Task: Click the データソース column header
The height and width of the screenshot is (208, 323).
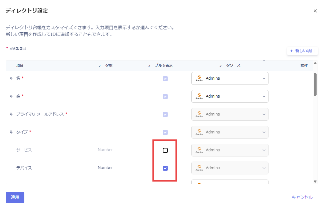Action: coord(230,65)
